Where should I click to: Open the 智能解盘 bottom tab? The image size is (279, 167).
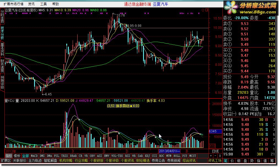pyautogui.click(x=51, y=161)
